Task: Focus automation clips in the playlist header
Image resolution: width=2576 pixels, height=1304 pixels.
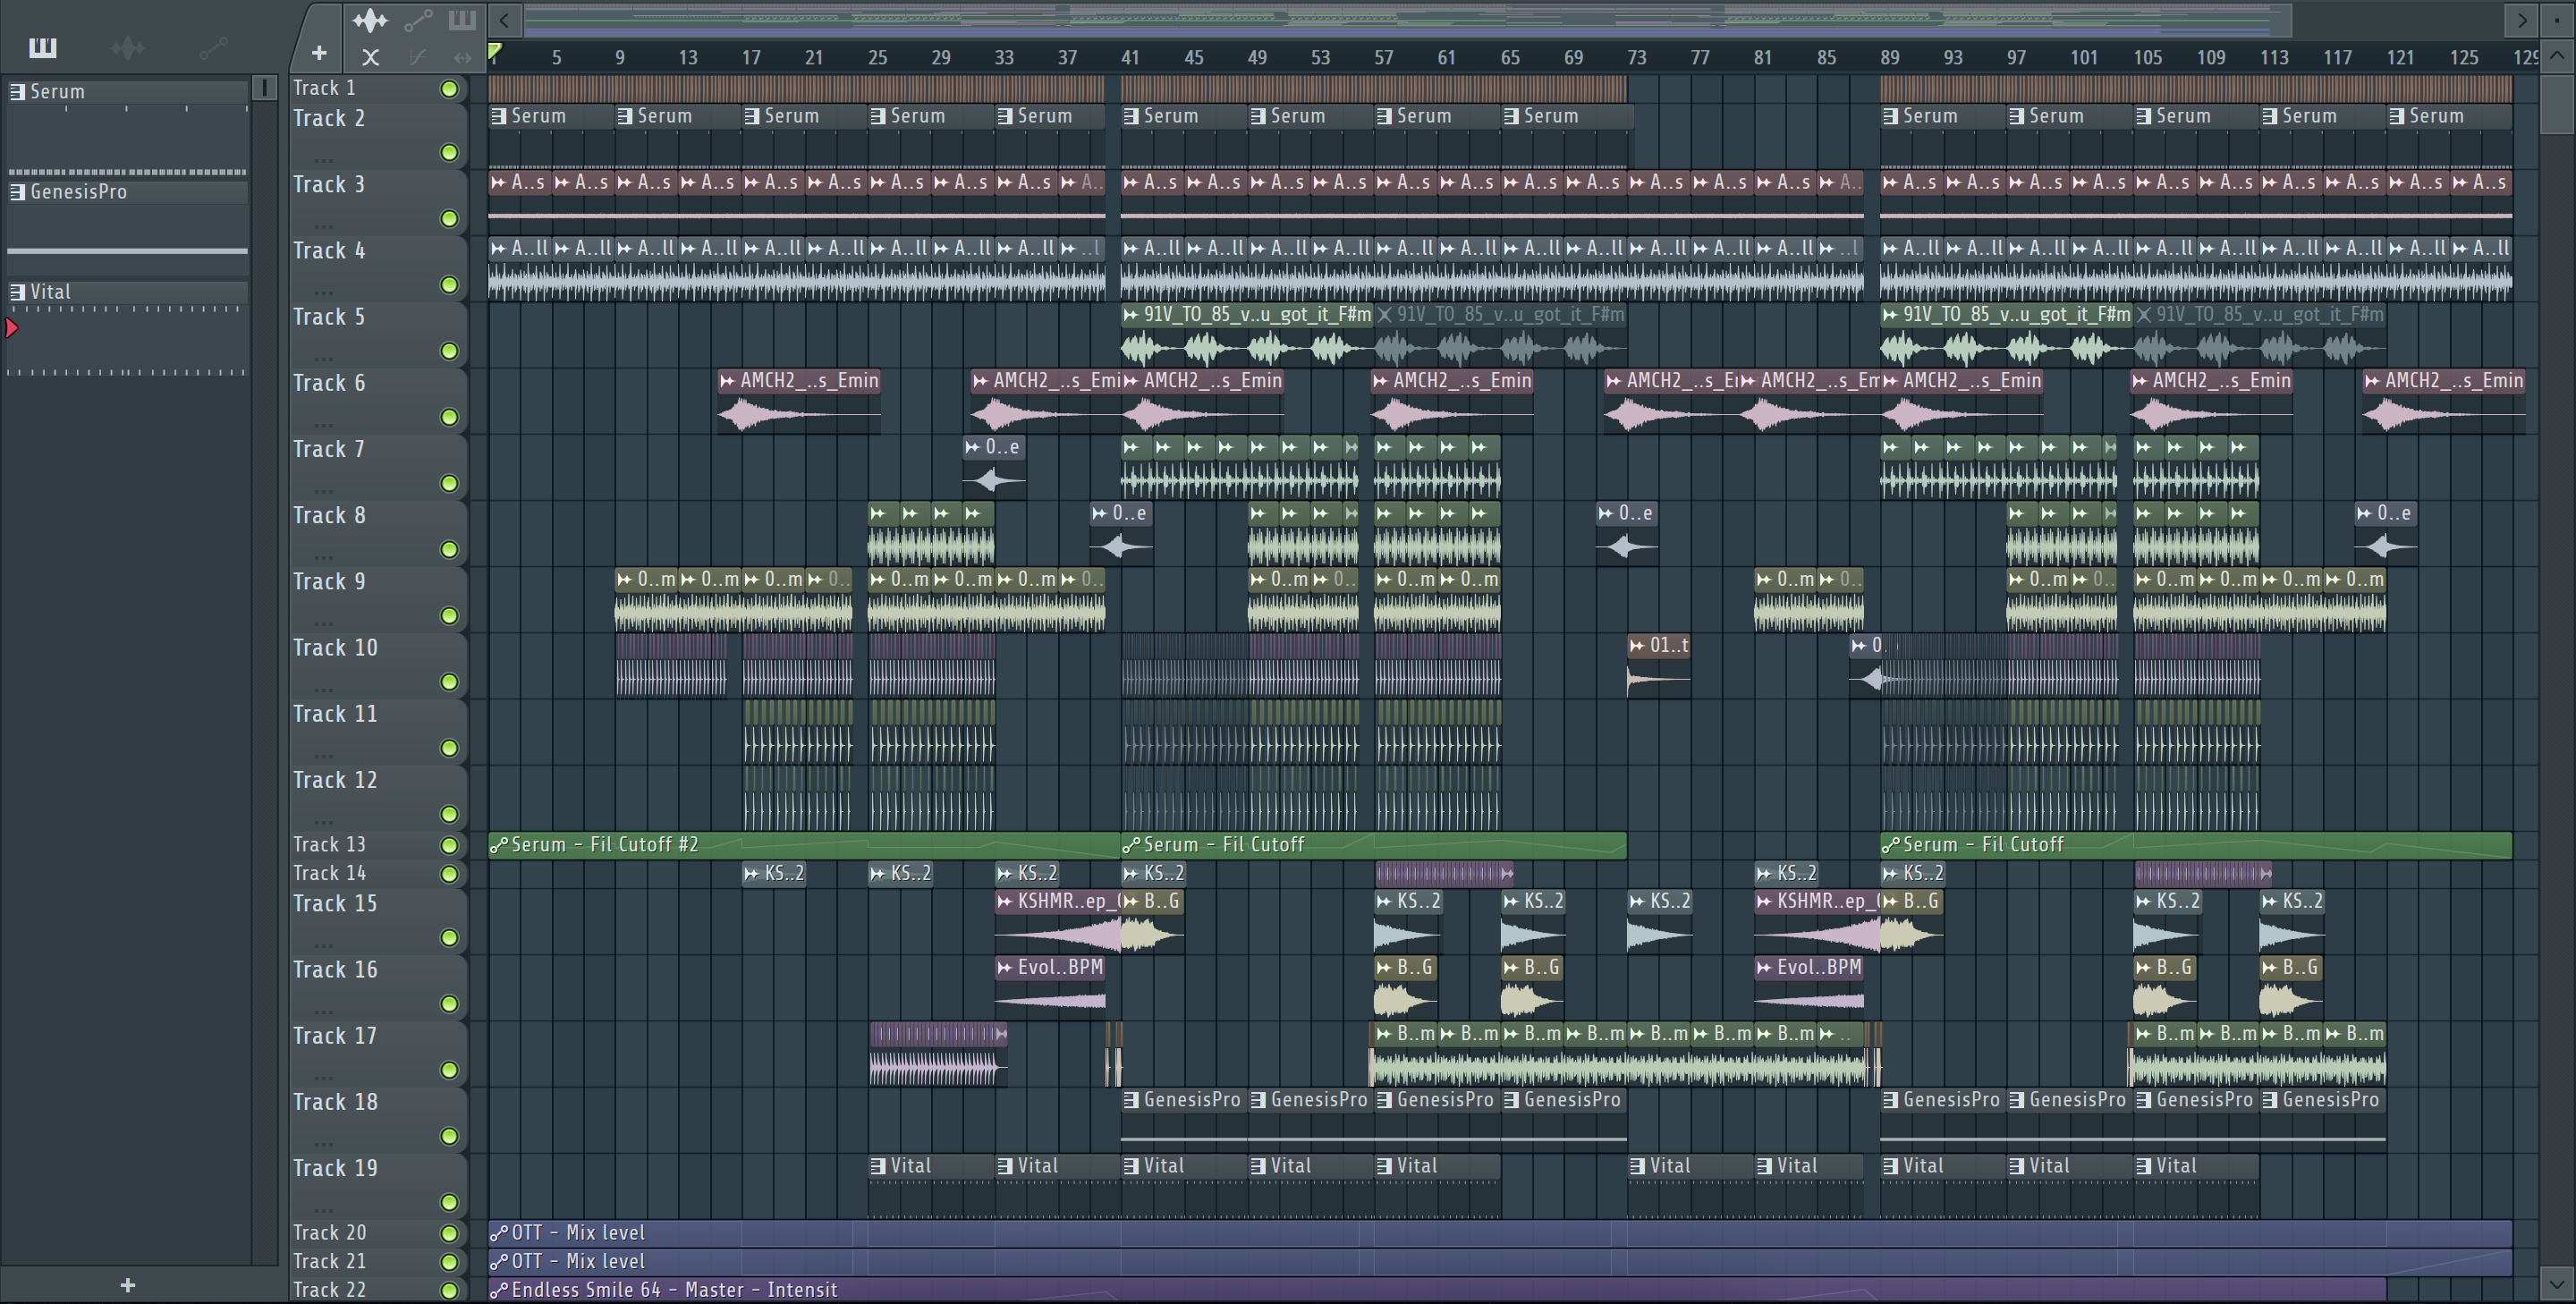Action: pos(418,20)
